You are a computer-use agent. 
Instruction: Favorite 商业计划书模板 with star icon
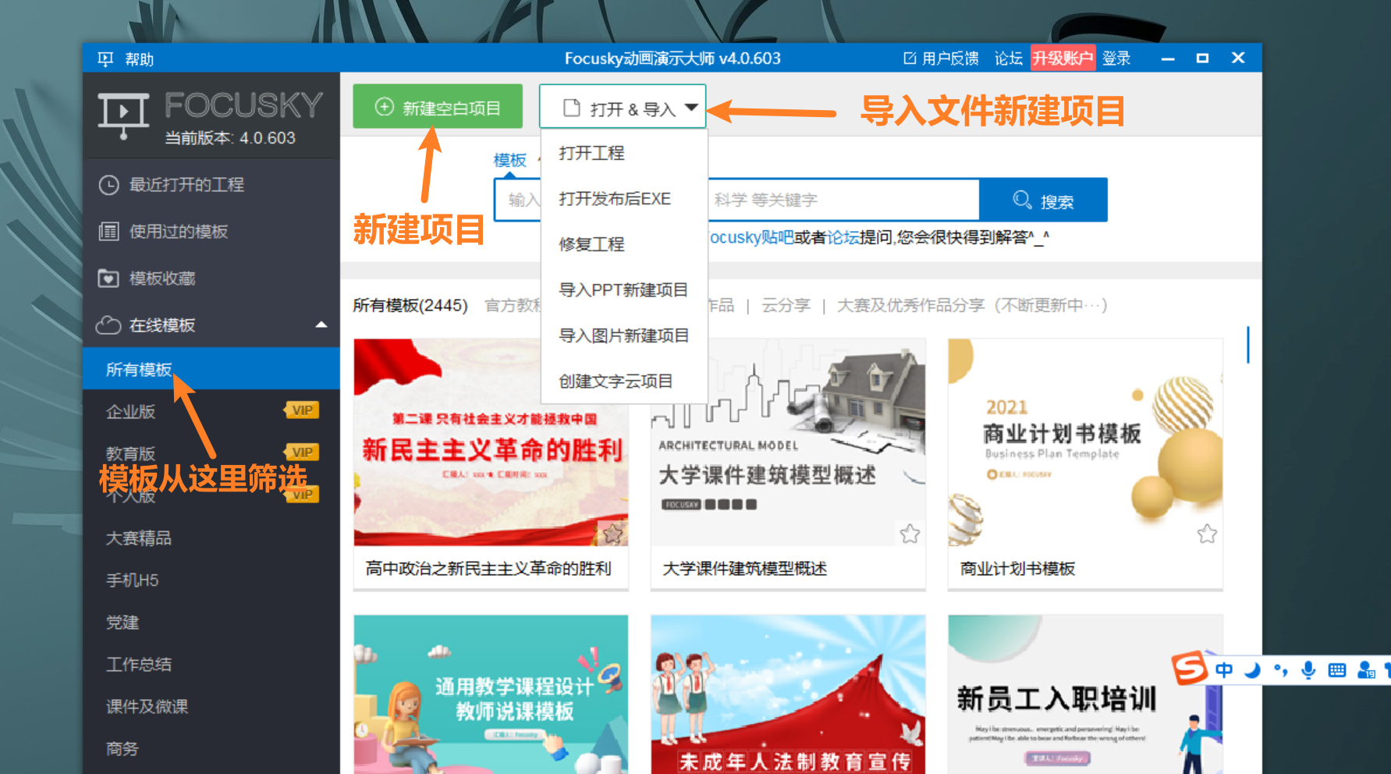[x=1207, y=534]
